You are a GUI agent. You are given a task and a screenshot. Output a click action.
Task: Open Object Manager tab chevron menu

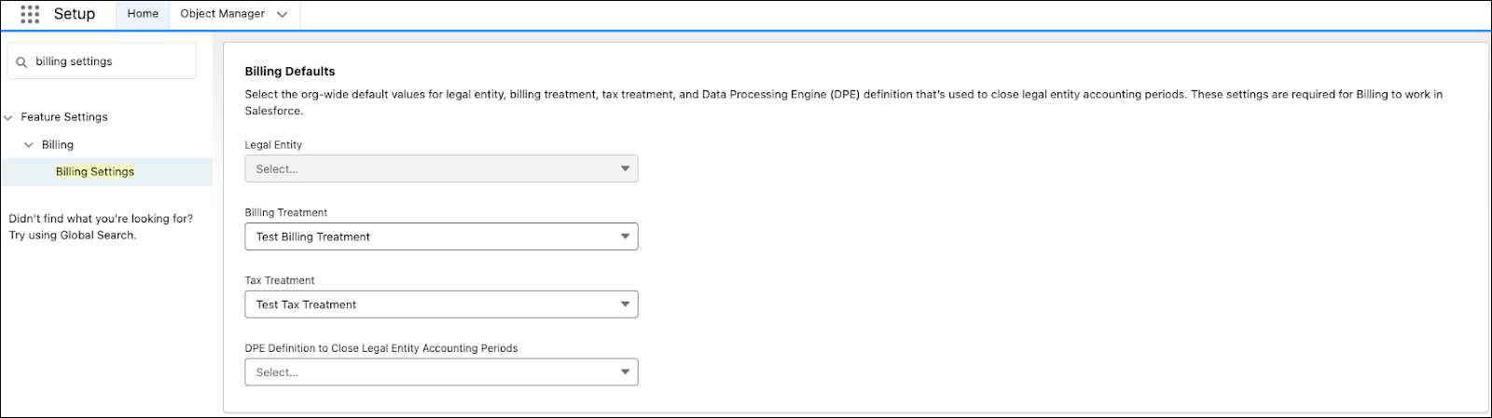(283, 14)
